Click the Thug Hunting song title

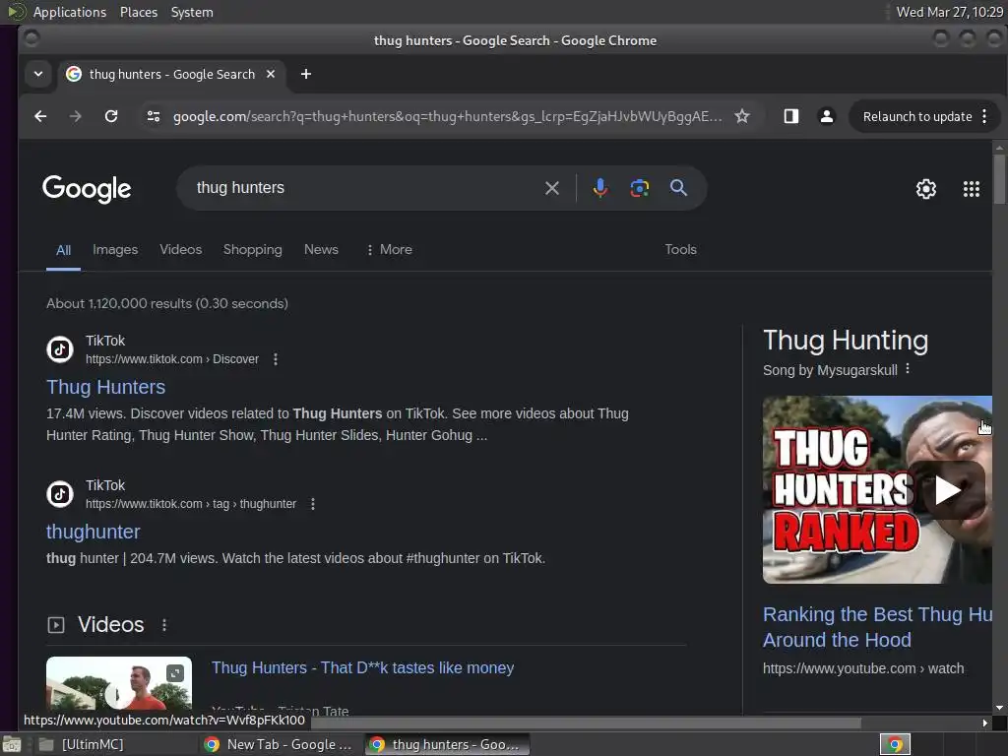tap(846, 340)
